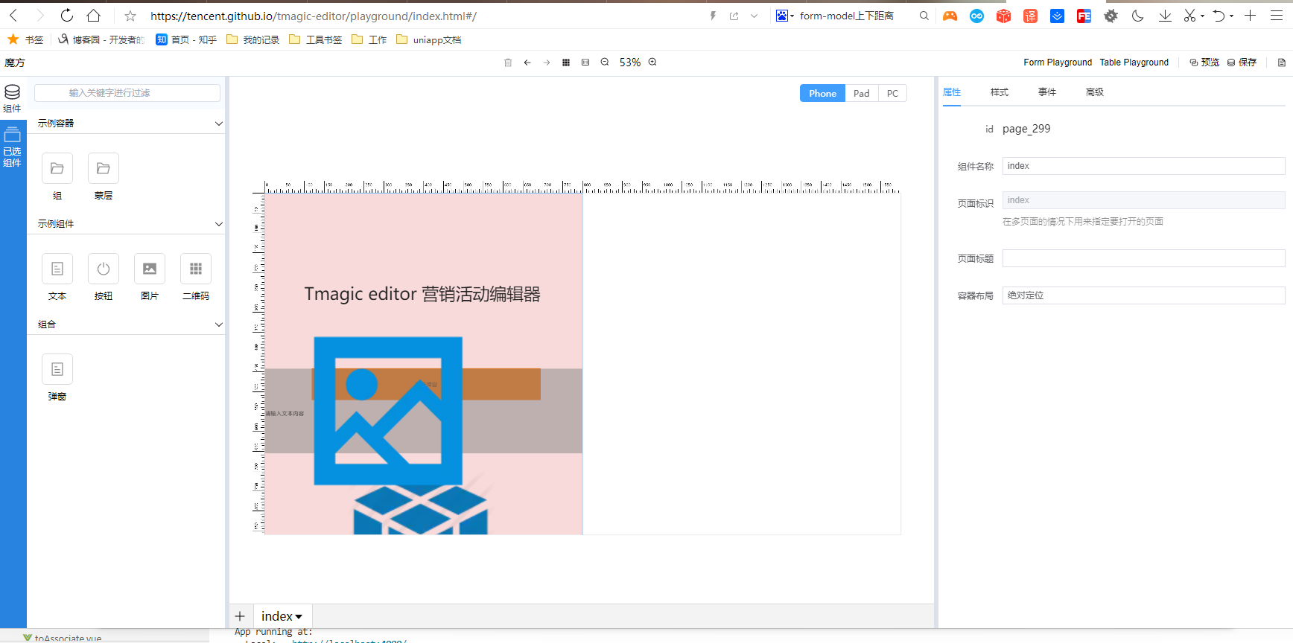The image size is (1293, 643).
Task: Open the 高级 advanced tab
Action: (x=1095, y=92)
